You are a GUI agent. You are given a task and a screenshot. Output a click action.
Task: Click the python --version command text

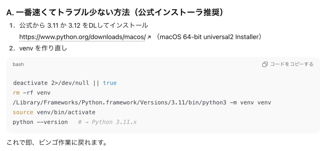pyautogui.click(x=40, y=122)
